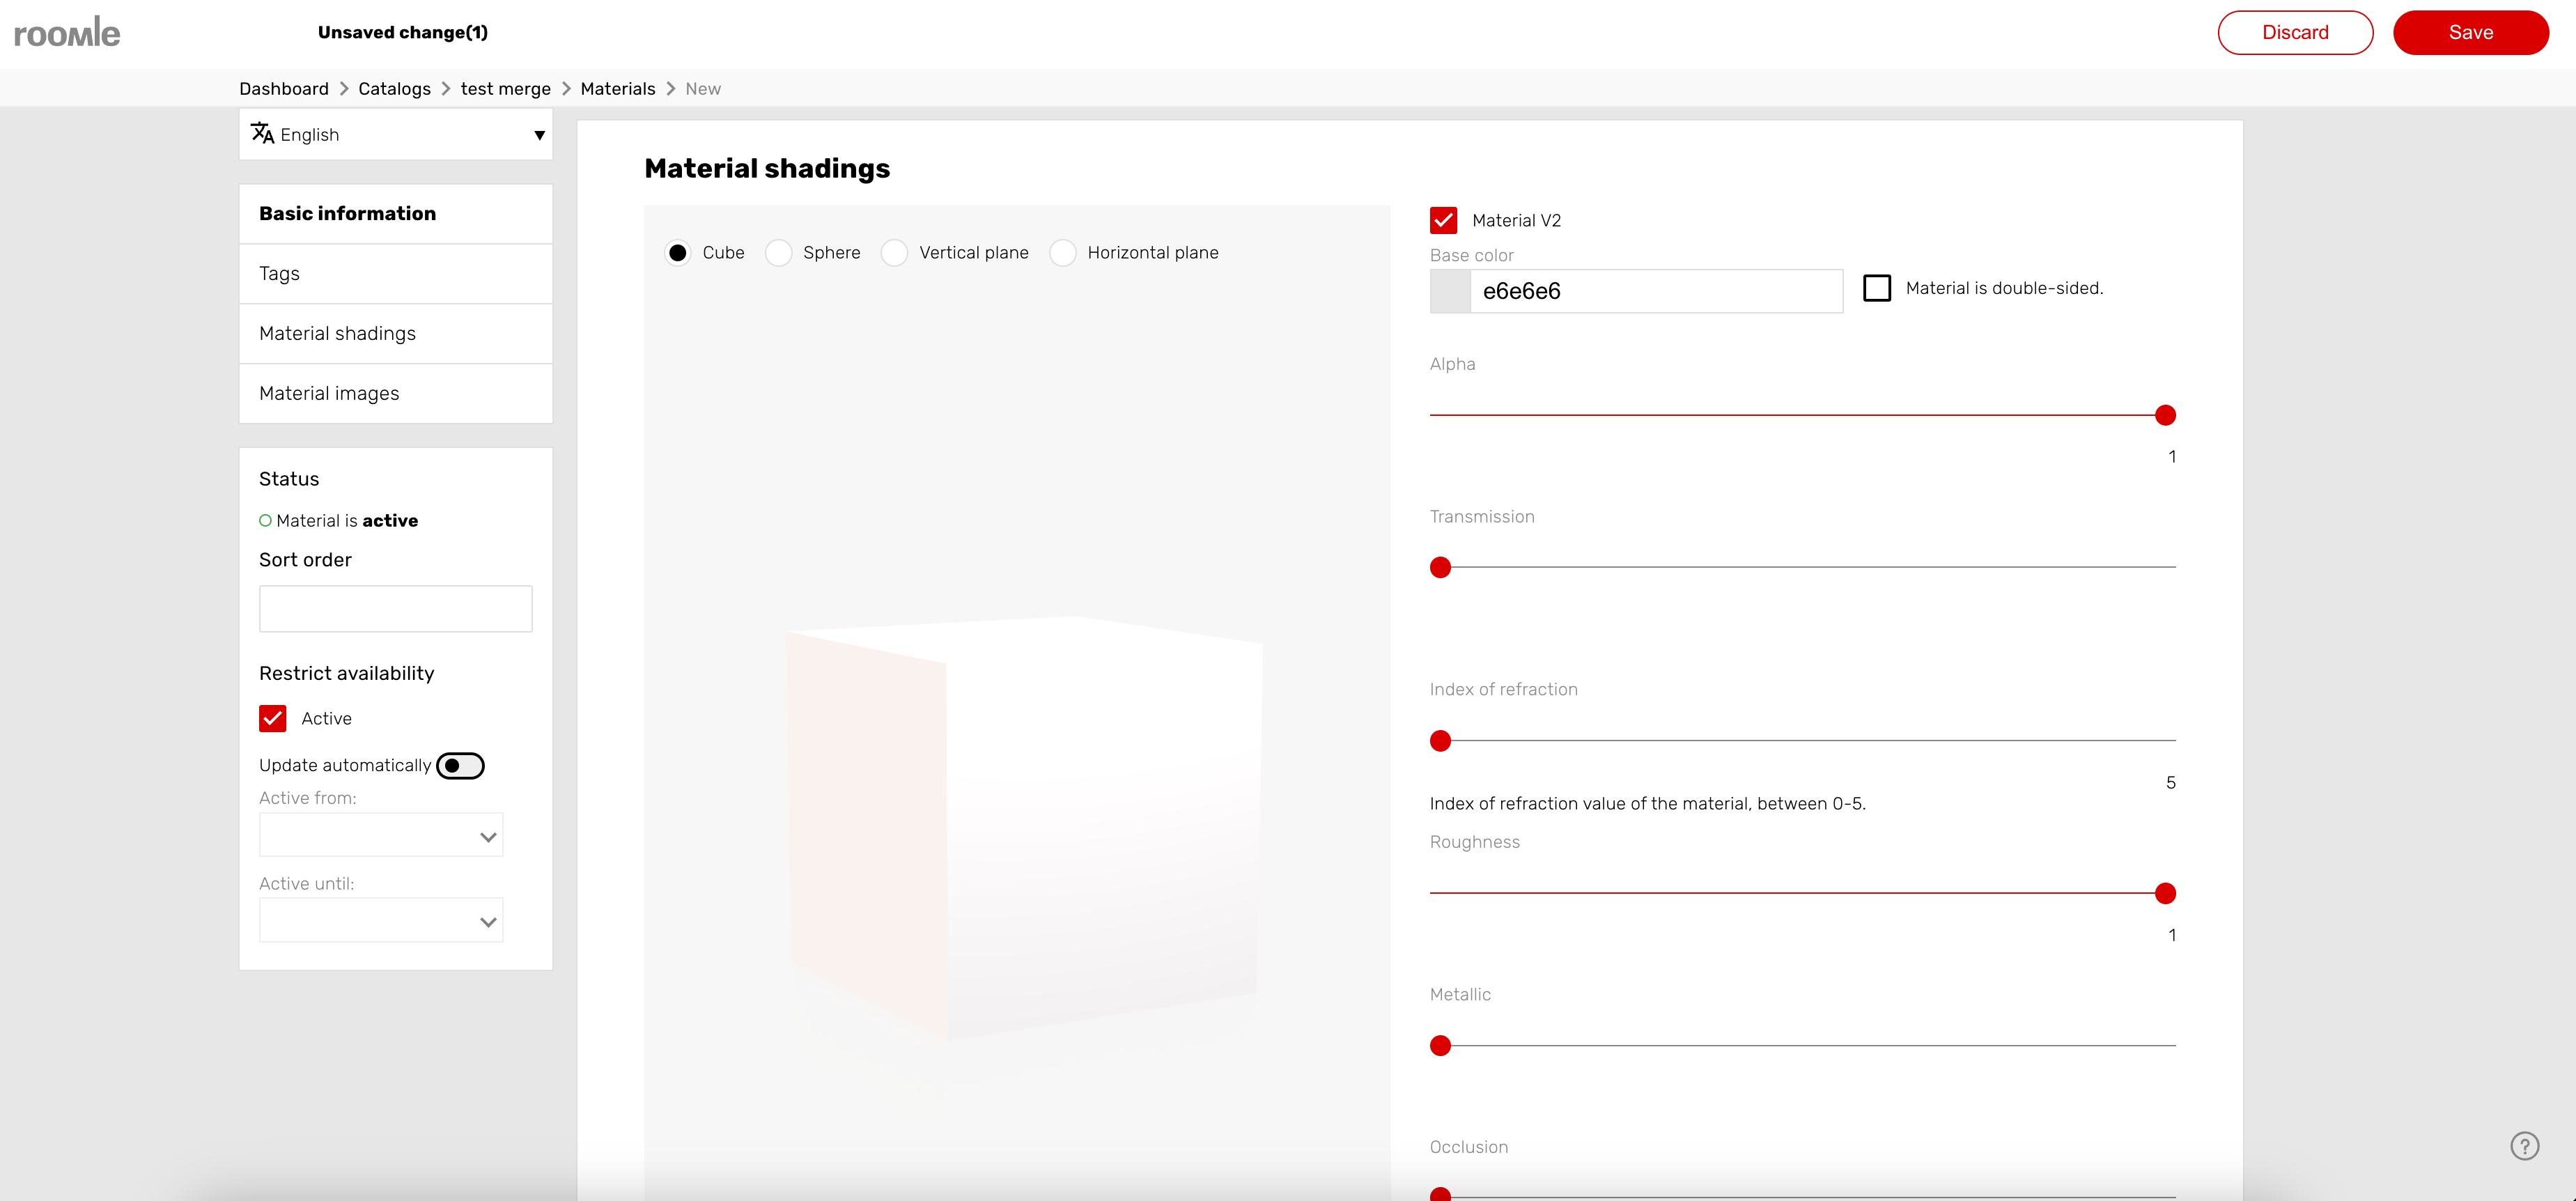Click the Sort order input field
The height and width of the screenshot is (1201, 2576).
pos(395,608)
